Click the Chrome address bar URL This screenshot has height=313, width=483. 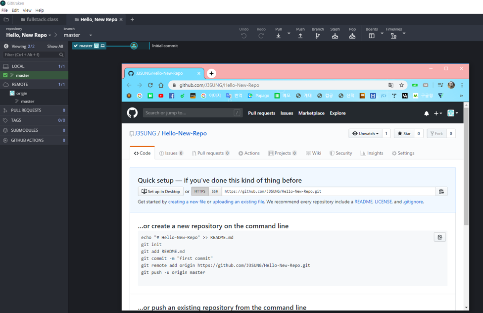(219, 85)
